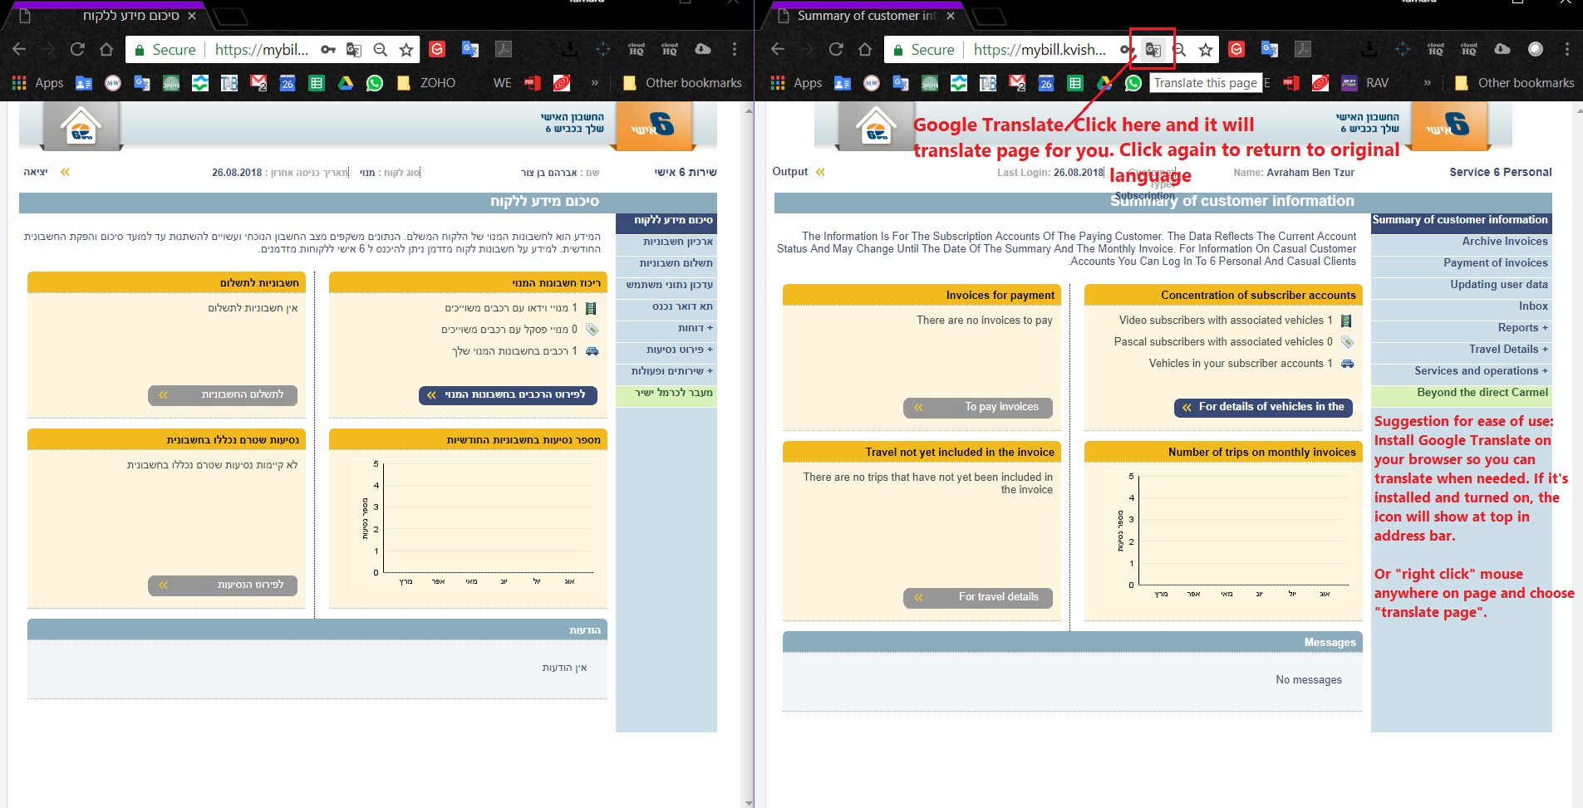
Task: Open the Apps shortcut in the left bookmarks bar
Action: point(37,83)
